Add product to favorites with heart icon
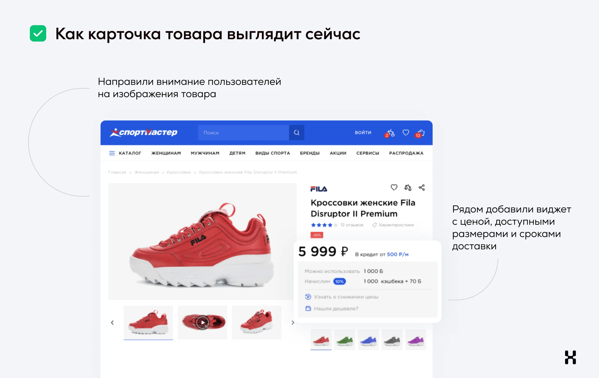The height and width of the screenshot is (378, 599). [394, 187]
